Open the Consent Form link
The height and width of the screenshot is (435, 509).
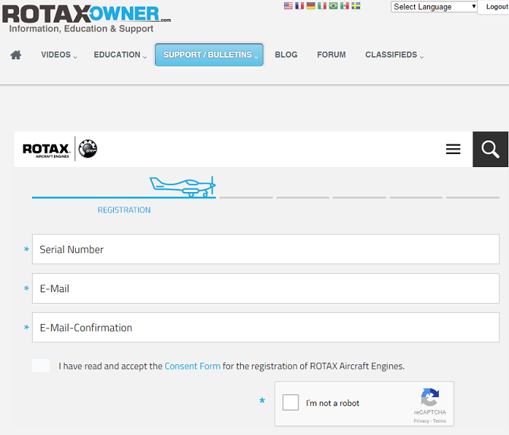pos(192,366)
